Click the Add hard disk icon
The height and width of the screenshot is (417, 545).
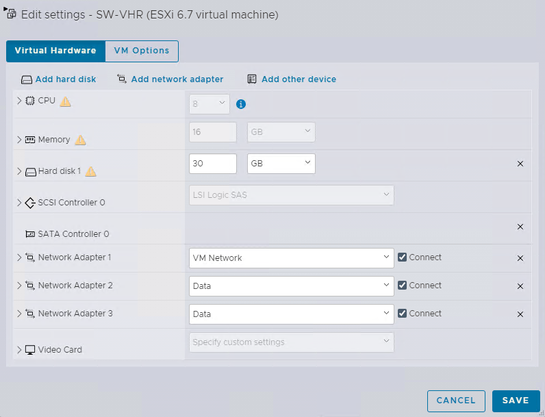click(x=27, y=79)
